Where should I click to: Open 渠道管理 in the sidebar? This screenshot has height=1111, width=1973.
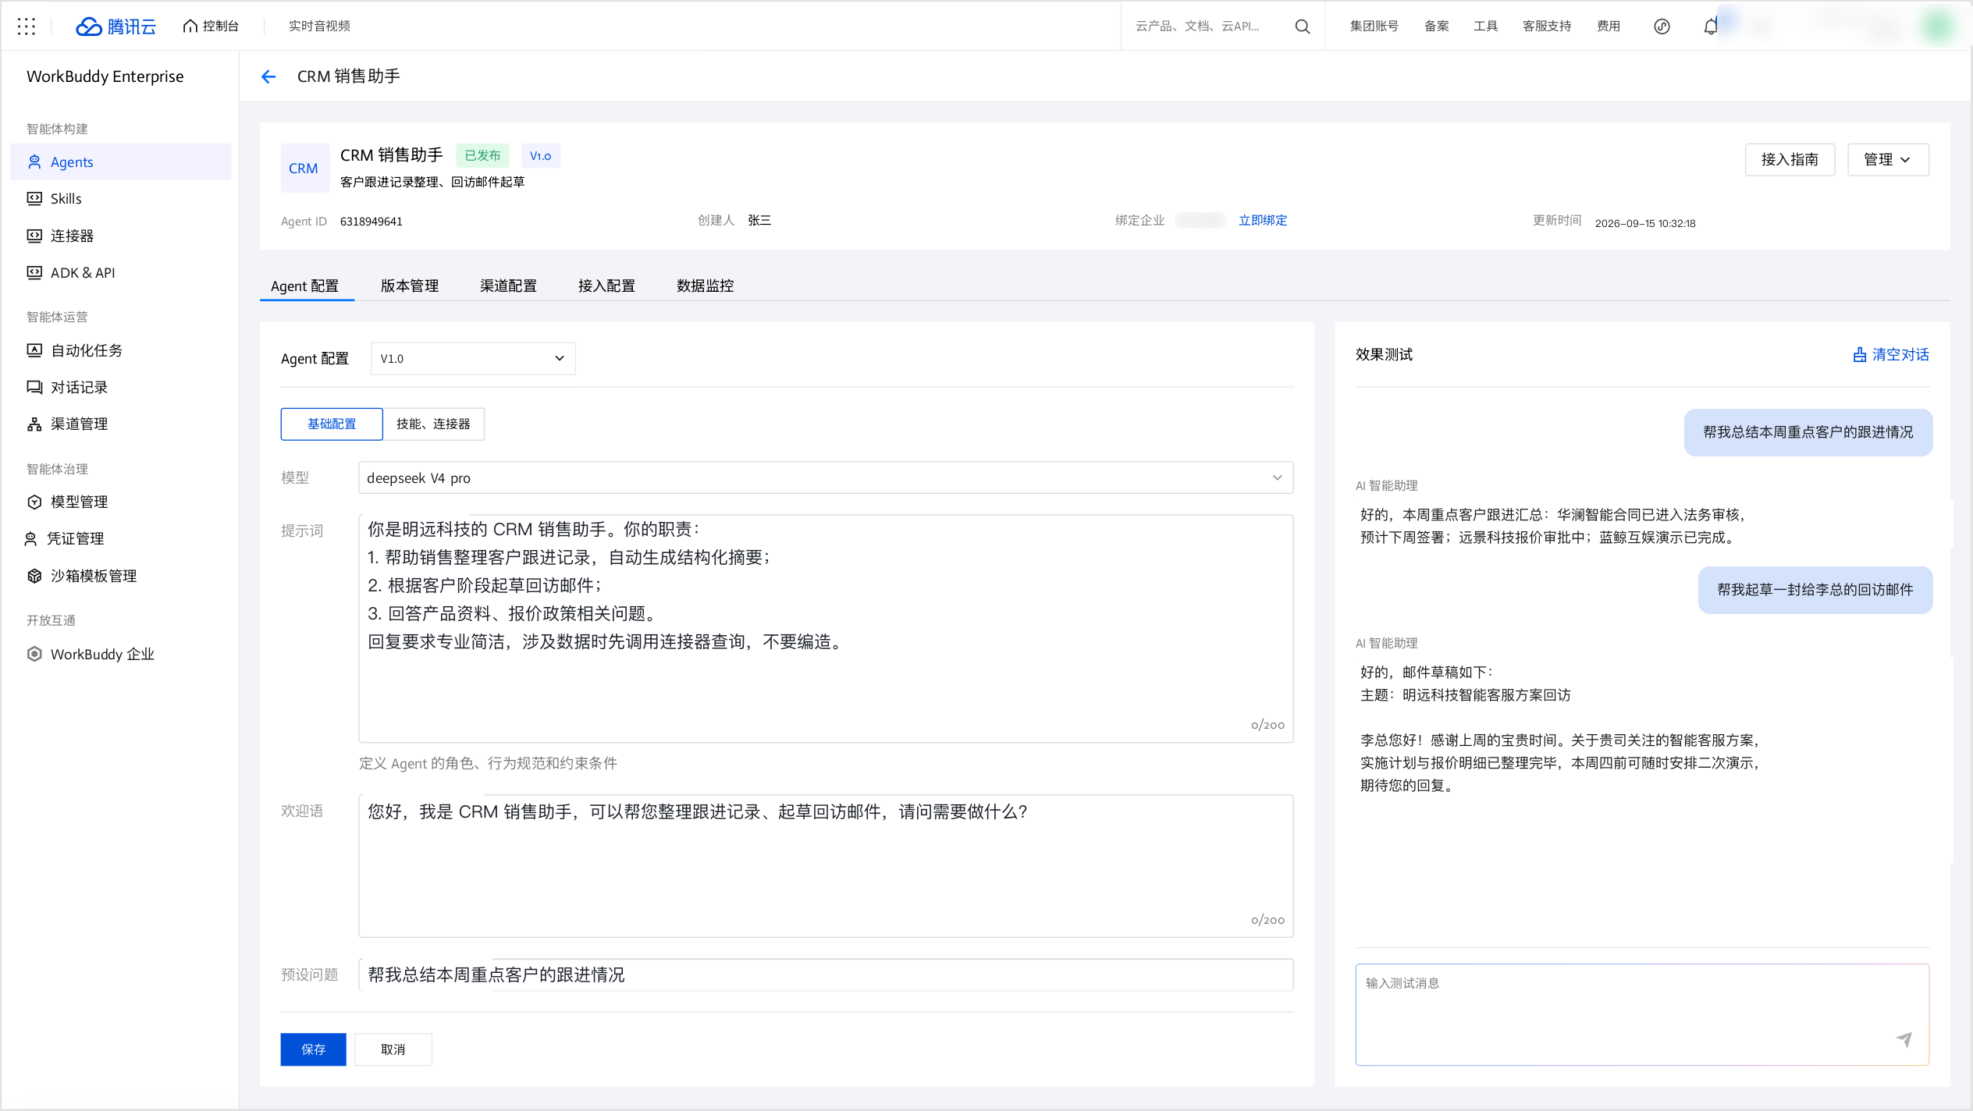121,424
